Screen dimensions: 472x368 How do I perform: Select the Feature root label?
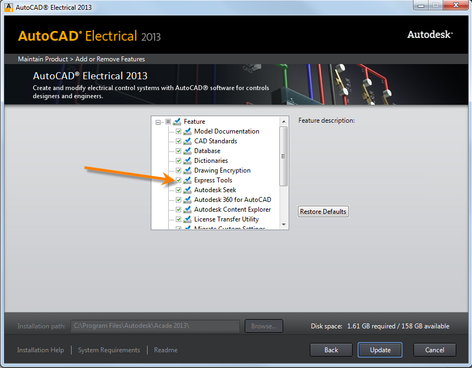(x=194, y=122)
